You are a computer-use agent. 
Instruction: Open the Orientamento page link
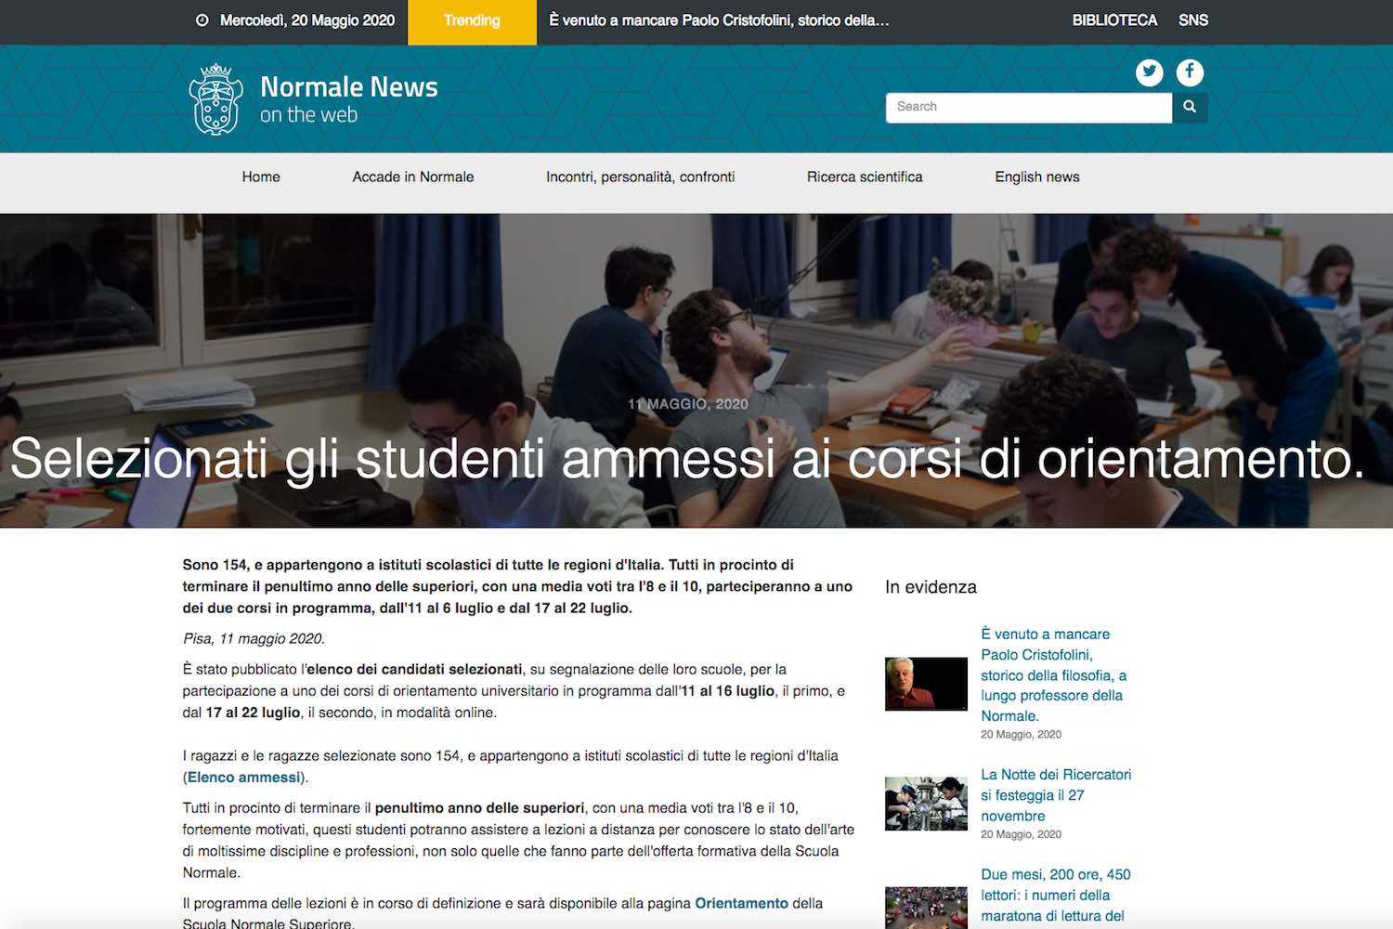[x=741, y=903]
